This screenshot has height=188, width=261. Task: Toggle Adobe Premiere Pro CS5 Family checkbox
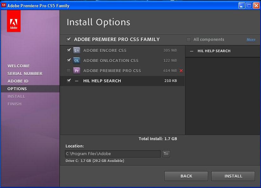click(68, 40)
